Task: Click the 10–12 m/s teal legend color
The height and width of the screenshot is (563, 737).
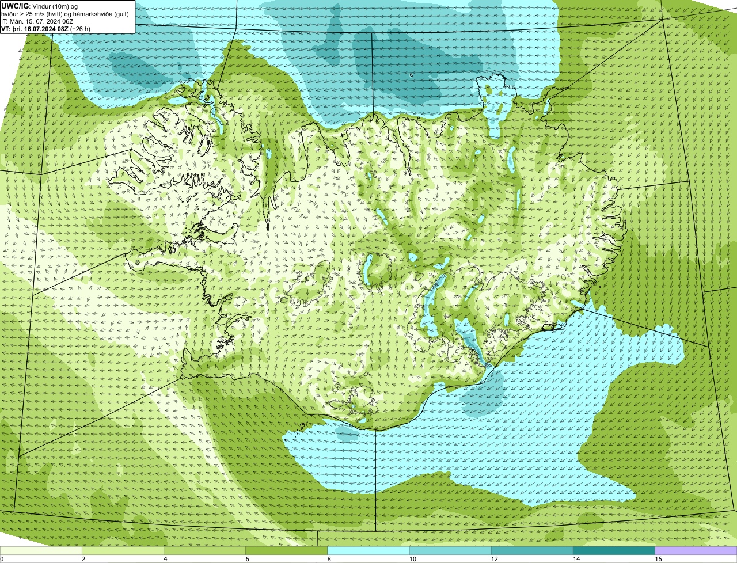Action: point(450,551)
